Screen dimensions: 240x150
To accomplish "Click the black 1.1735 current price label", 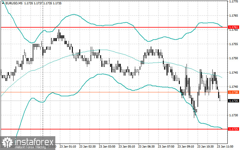I will tap(234, 101).
